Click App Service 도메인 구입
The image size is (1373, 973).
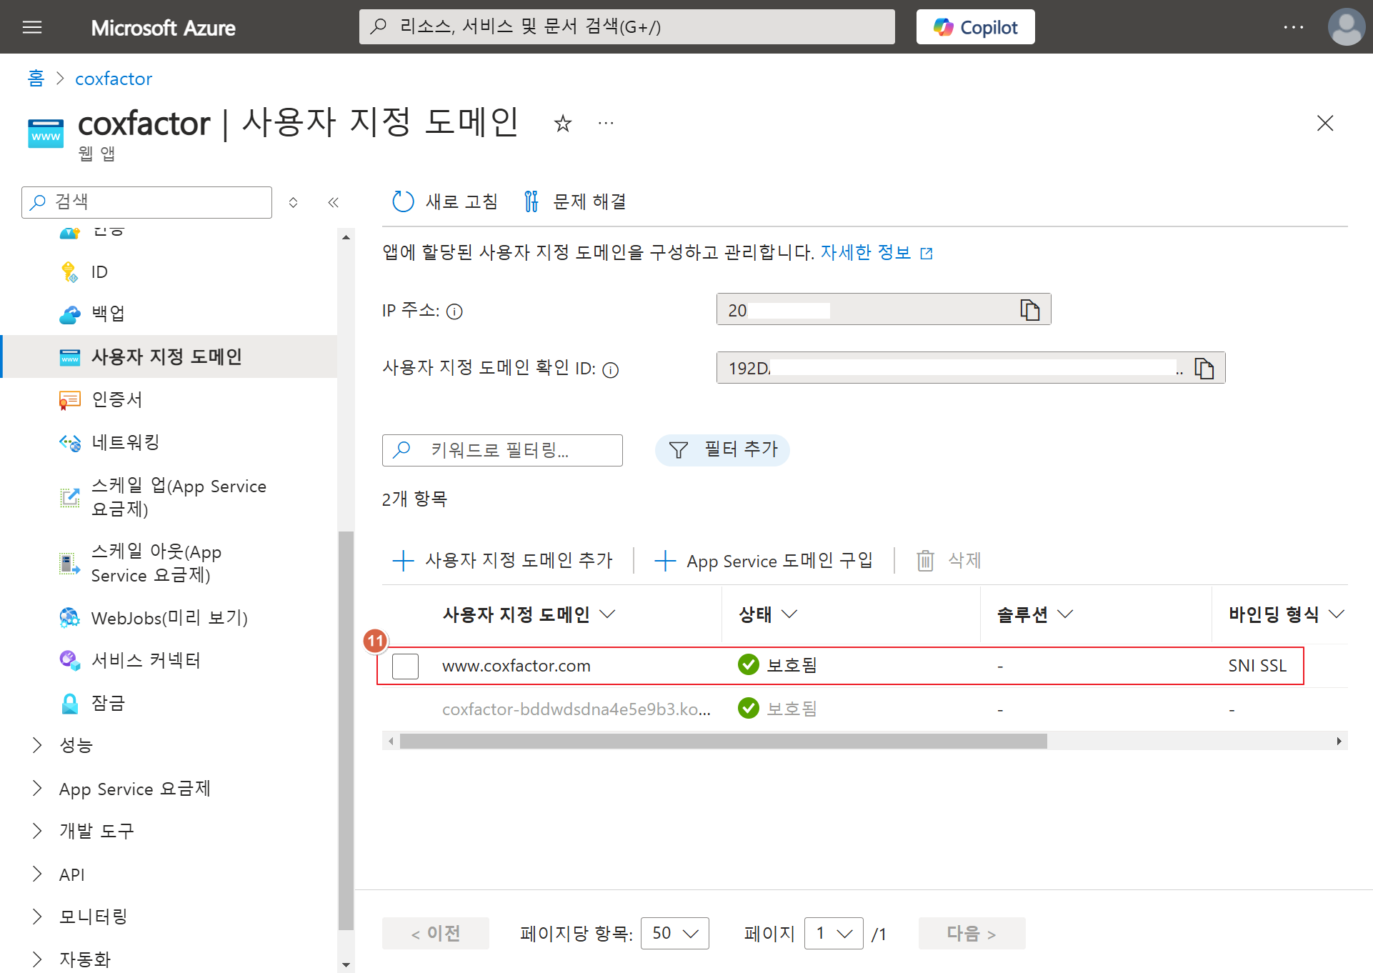click(x=764, y=560)
